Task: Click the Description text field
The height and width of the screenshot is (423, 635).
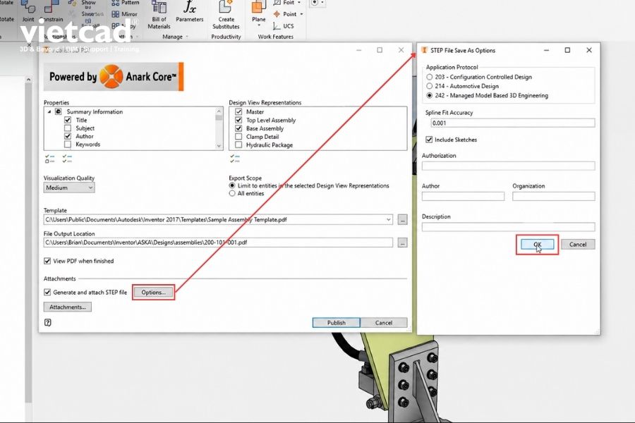Action: [x=508, y=227]
